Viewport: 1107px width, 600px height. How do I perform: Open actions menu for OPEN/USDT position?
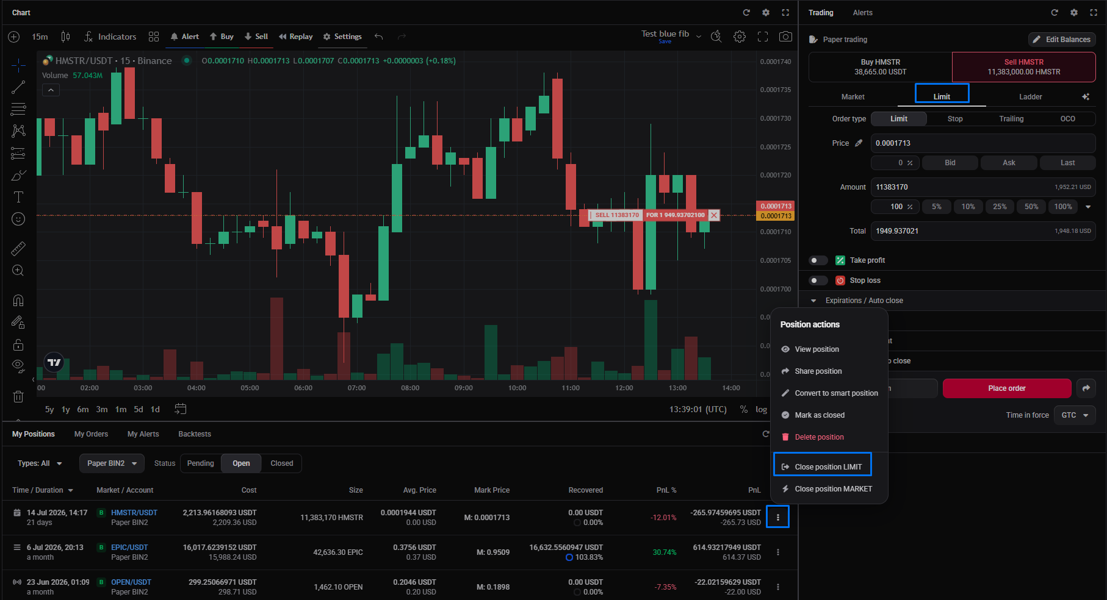778,587
